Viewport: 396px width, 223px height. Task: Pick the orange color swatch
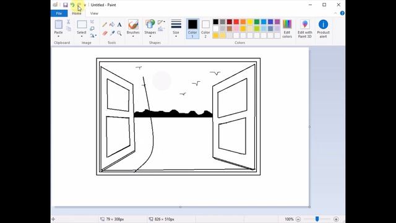click(x=243, y=22)
